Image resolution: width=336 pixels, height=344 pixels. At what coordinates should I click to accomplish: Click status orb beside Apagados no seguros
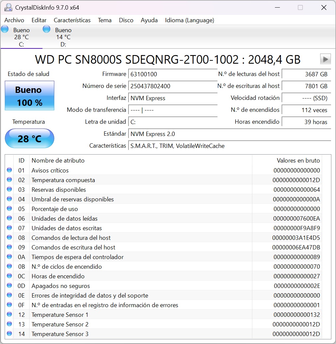click(9, 286)
